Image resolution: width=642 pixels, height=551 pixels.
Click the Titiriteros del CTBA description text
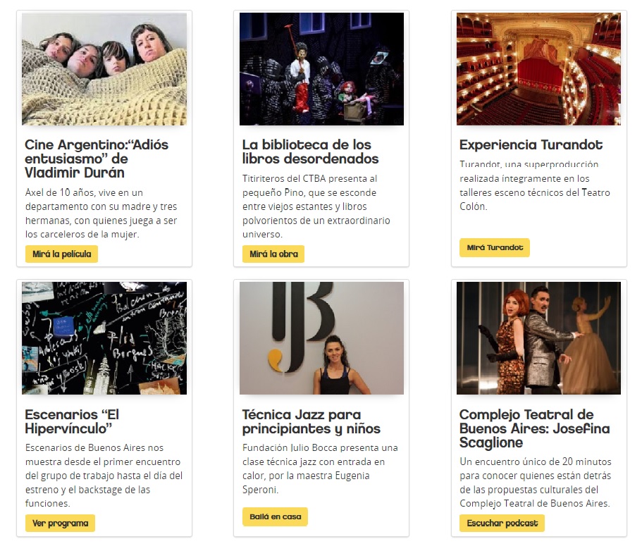(316, 206)
